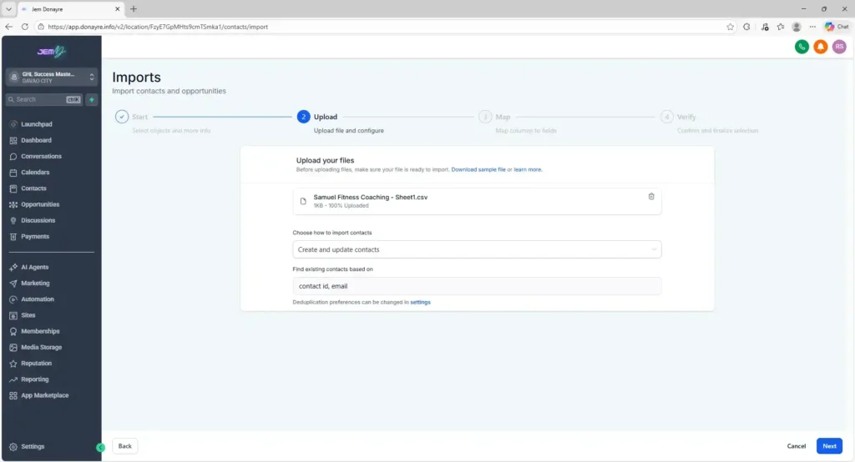Open the browser Chat copilot button
The height and width of the screenshot is (462, 855).
(x=837, y=27)
